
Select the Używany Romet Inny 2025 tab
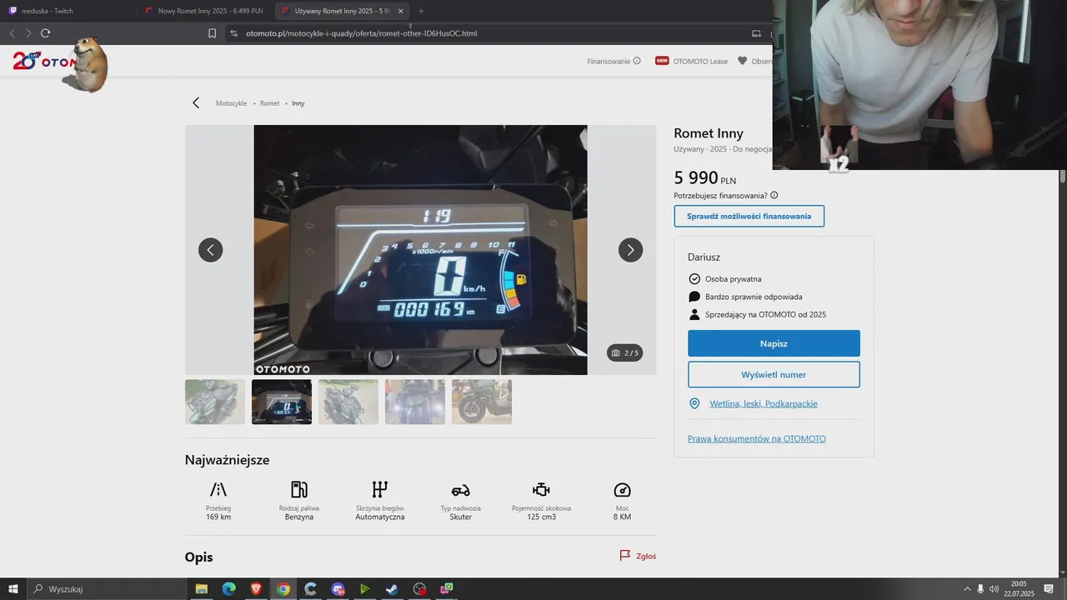tap(341, 11)
